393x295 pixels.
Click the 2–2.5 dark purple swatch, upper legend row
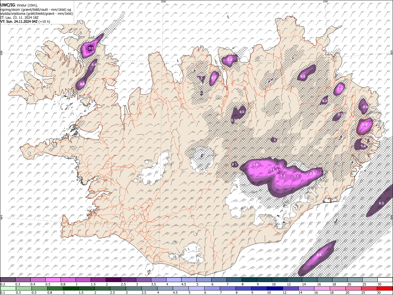point(113,280)
